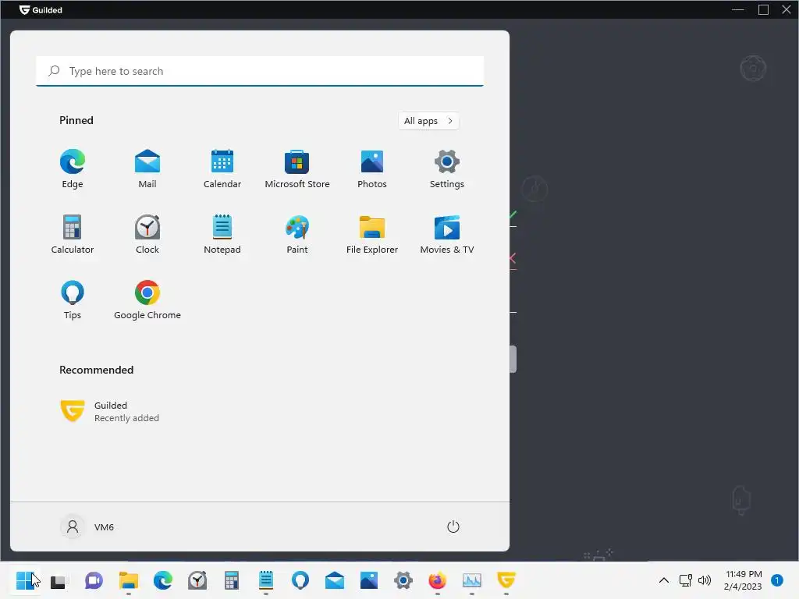Screen dimensions: 799x599
Task: Open the clock and date display
Action: (743, 580)
